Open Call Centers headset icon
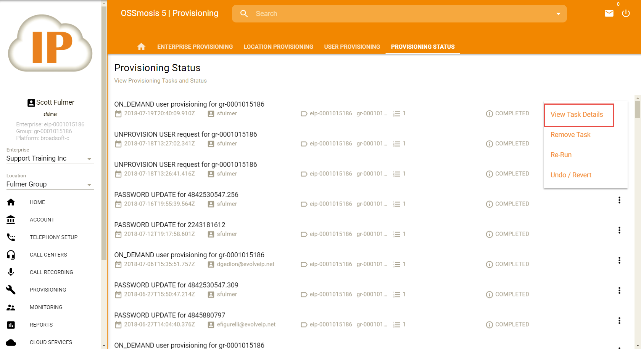The height and width of the screenshot is (349, 641). (11, 255)
